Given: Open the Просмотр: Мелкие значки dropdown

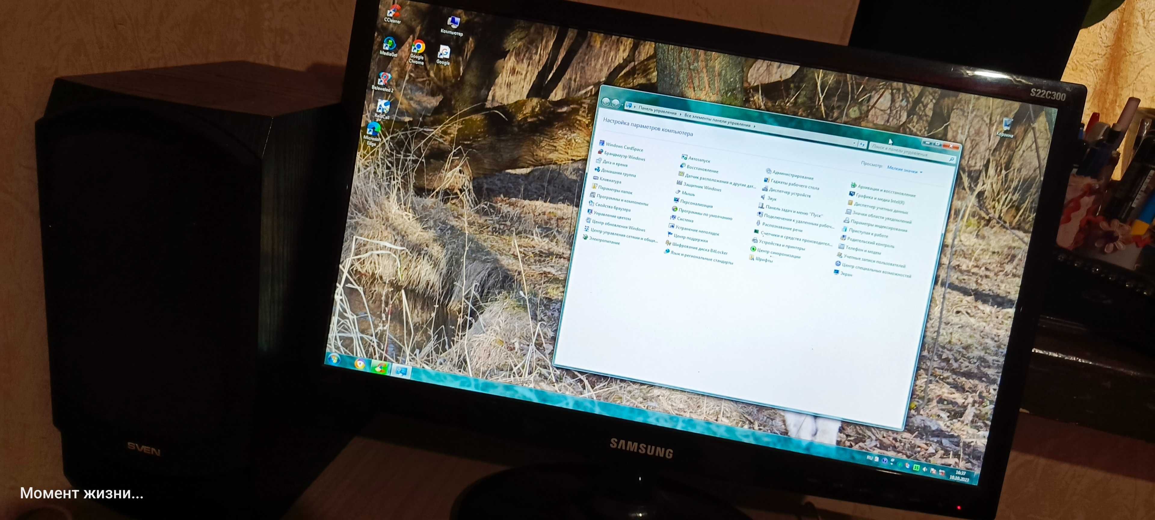Looking at the screenshot, I should pyautogui.click(x=904, y=170).
